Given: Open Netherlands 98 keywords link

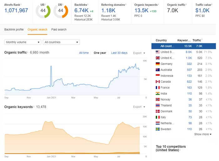Looking at the screenshot, I should pos(190,123).
